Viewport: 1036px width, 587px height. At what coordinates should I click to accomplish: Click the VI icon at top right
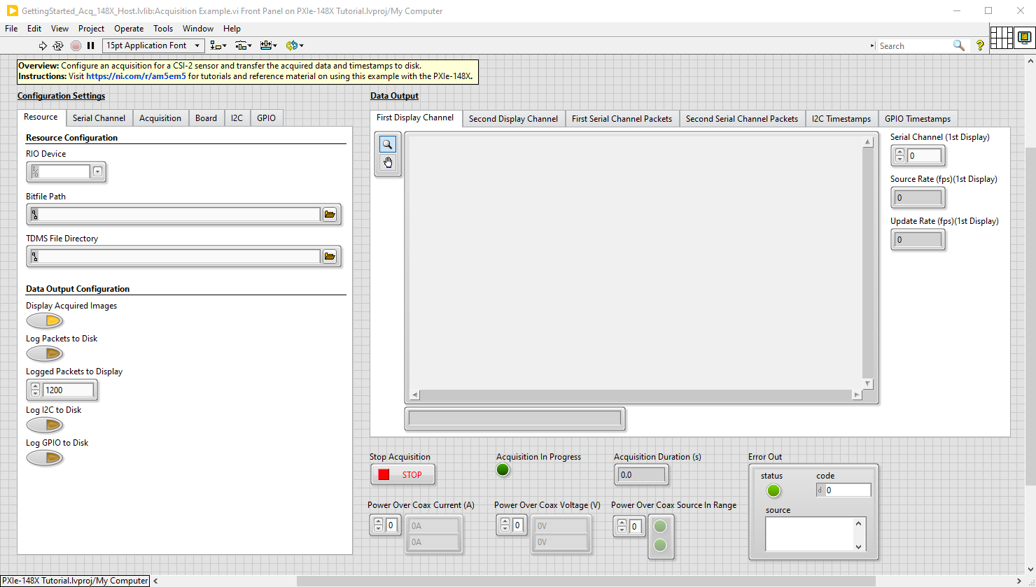pyautogui.click(x=1024, y=37)
